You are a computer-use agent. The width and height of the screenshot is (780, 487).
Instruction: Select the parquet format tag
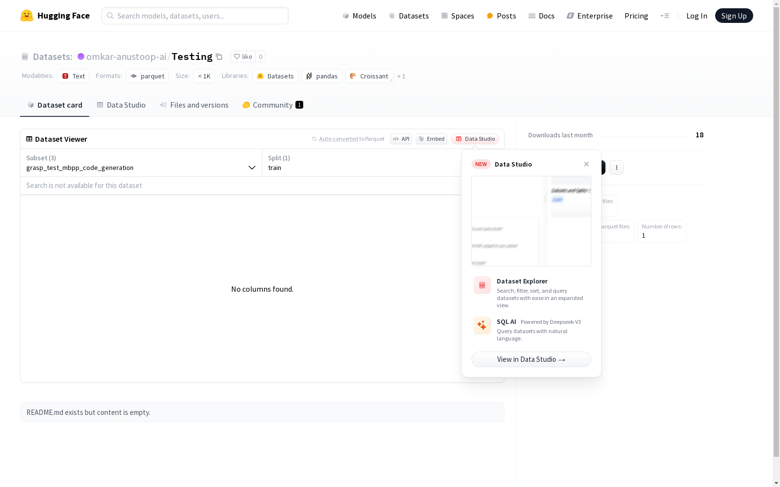pyautogui.click(x=147, y=76)
